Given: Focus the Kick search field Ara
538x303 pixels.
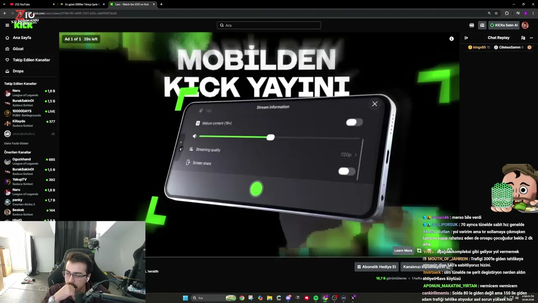Looking at the screenshot, I should point(269,25).
